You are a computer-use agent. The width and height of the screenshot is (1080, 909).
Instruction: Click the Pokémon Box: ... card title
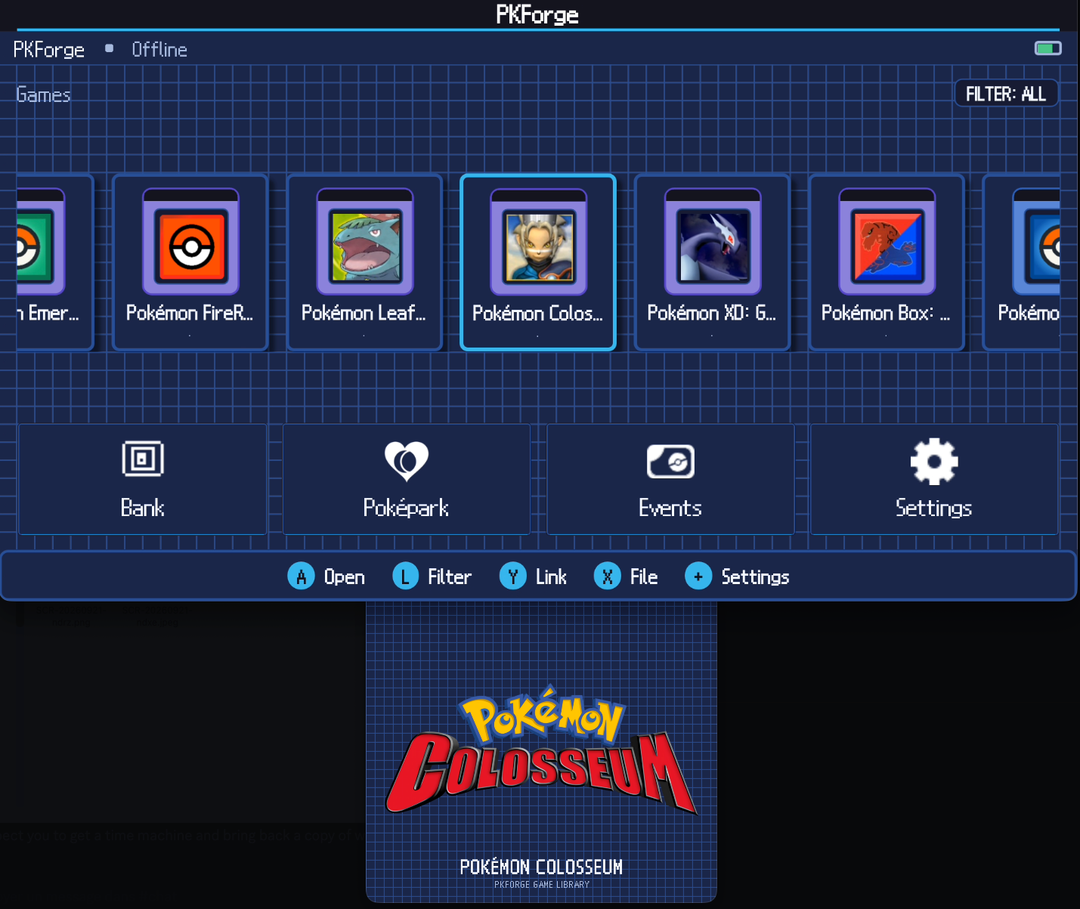(x=886, y=313)
